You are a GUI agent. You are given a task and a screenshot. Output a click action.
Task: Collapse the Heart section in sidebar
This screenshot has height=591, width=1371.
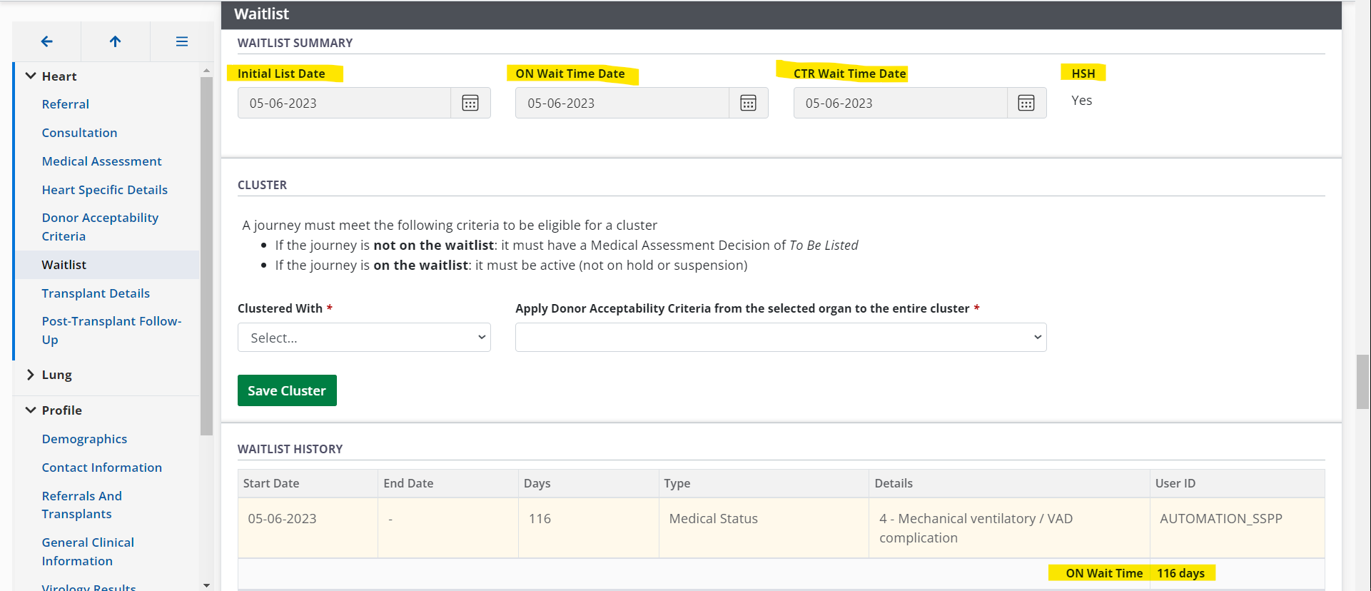31,76
